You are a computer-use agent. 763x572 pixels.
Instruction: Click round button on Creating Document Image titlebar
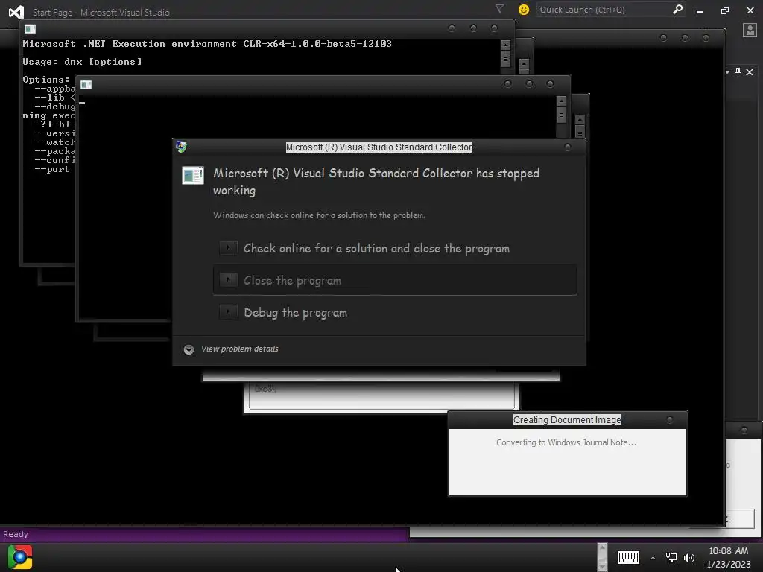coord(670,419)
